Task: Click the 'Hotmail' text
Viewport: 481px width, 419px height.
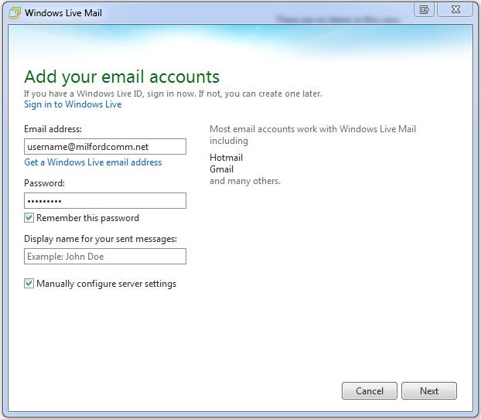Action: (x=226, y=158)
